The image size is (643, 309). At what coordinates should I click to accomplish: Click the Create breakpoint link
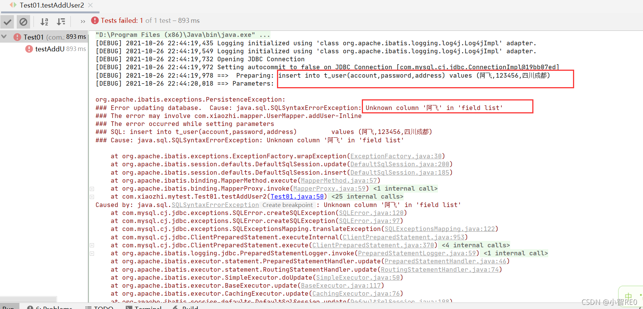click(x=288, y=205)
